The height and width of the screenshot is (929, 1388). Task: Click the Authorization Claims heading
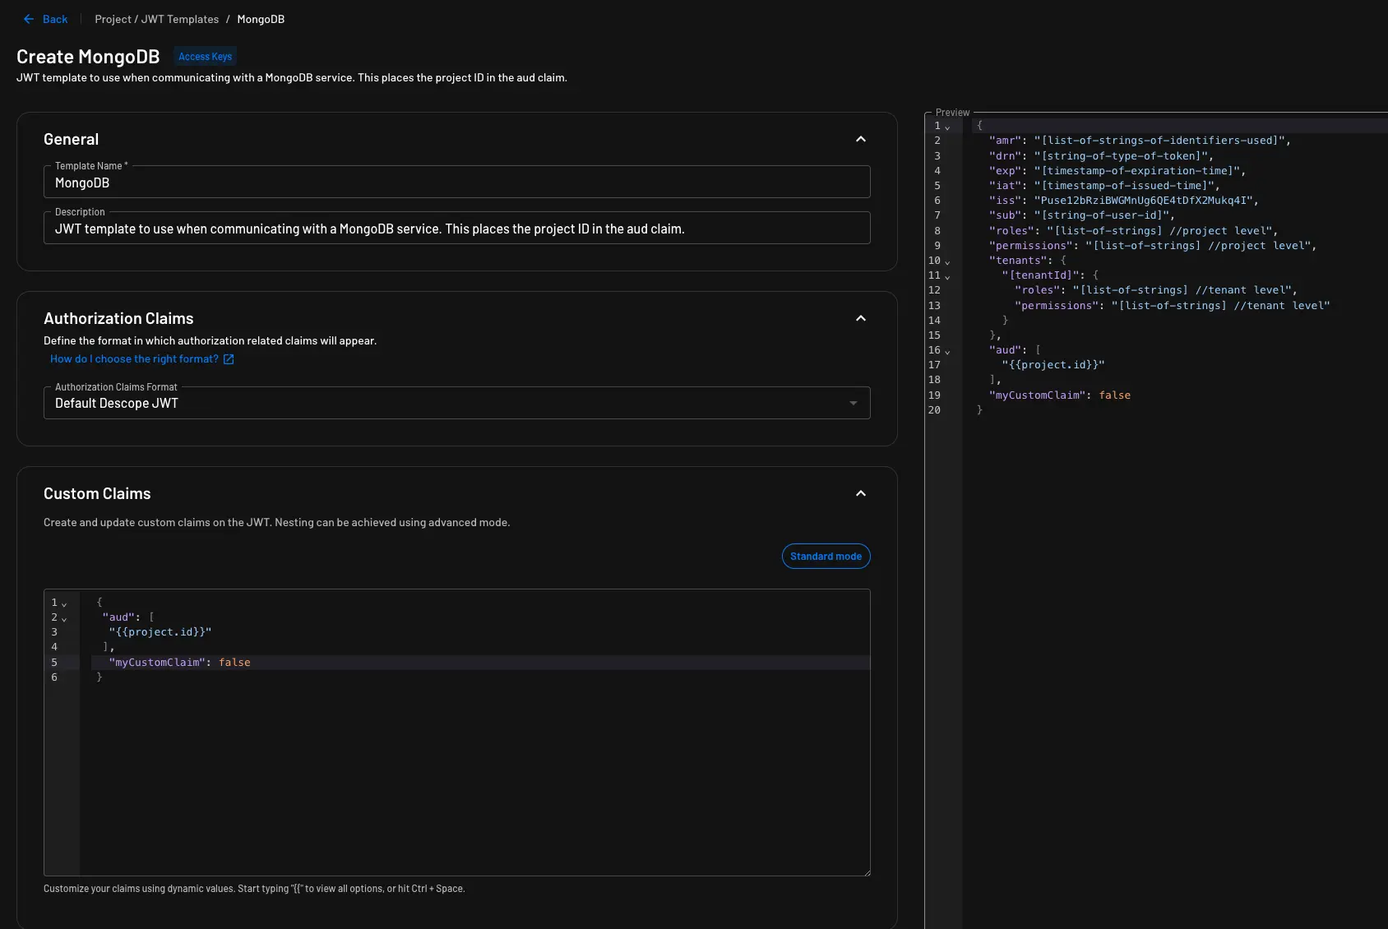click(118, 318)
